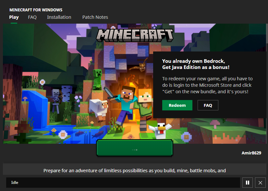Click the 'To redeem your new game' paragraph
Viewport: 268px width, 191px height.
[x=207, y=85]
